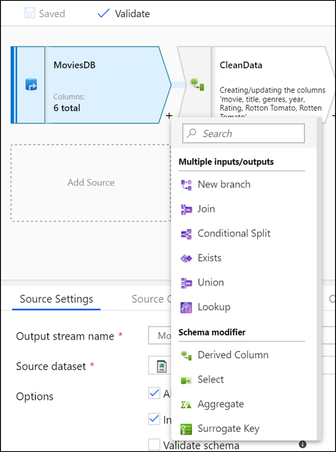This screenshot has height=452, width=336.
Task: Click the New branch icon
Action: 187,185
